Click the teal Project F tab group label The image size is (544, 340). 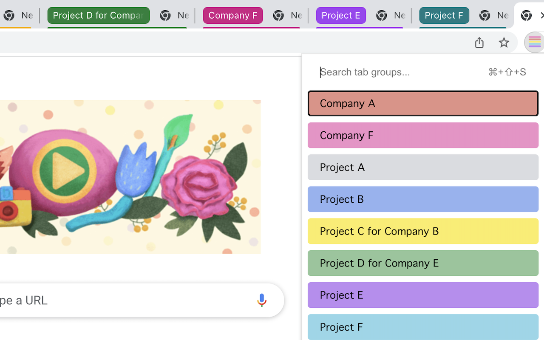coord(444,15)
